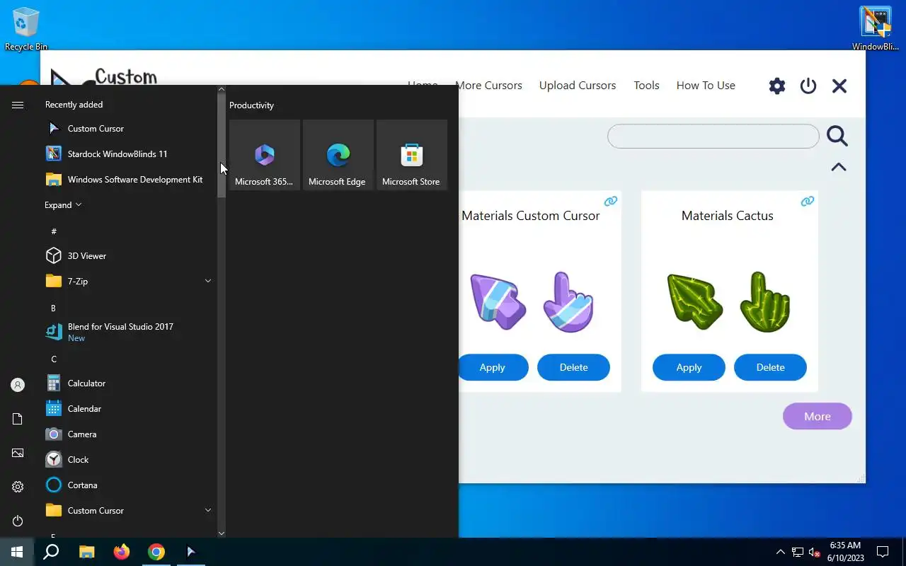Click link icon on Materials Cactus card
906x566 pixels.
(808, 202)
